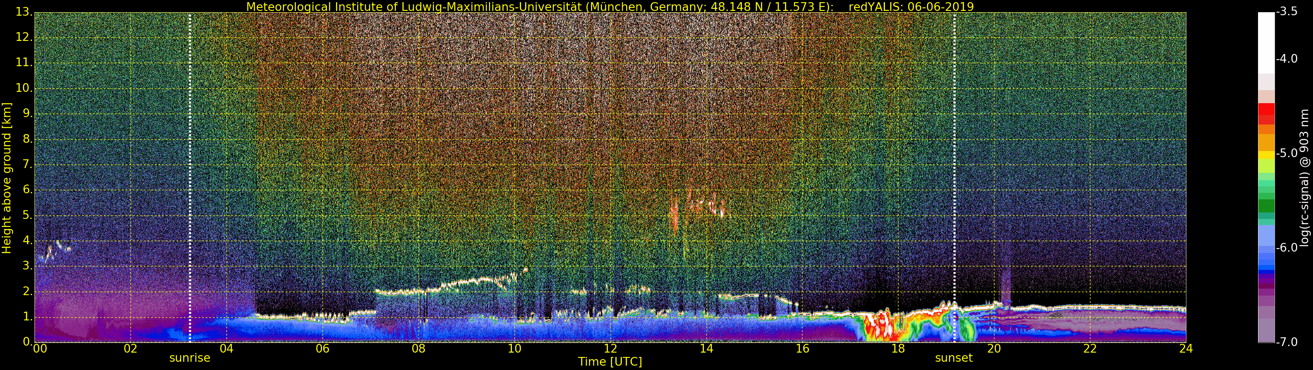The height and width of the screenshot is (370, 1313).
Task: Click the x-axis tick label 18
Action: click(x=898, y=349)
